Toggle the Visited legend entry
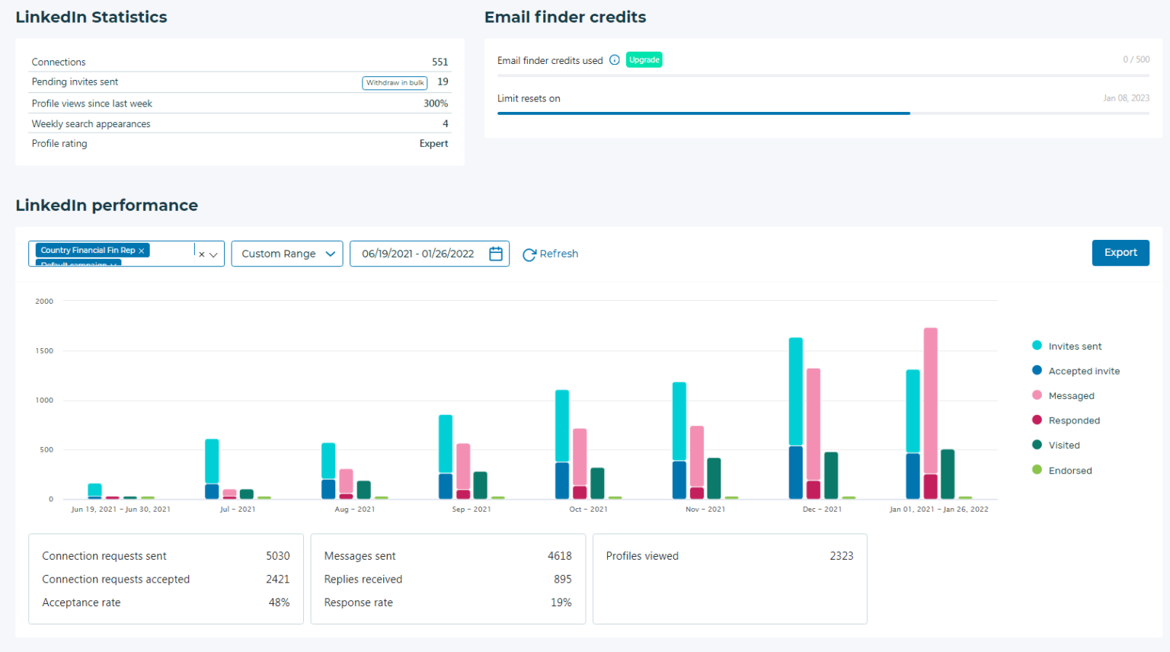Screen dimensions: 1170x652 click(x=1064, y=445)
